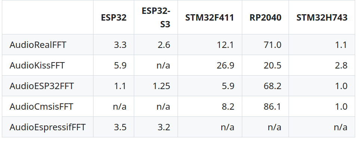Viewport: 360px width, 143px height.
Task: Select the RP2040 column header
Action: (x=265, y=18)
